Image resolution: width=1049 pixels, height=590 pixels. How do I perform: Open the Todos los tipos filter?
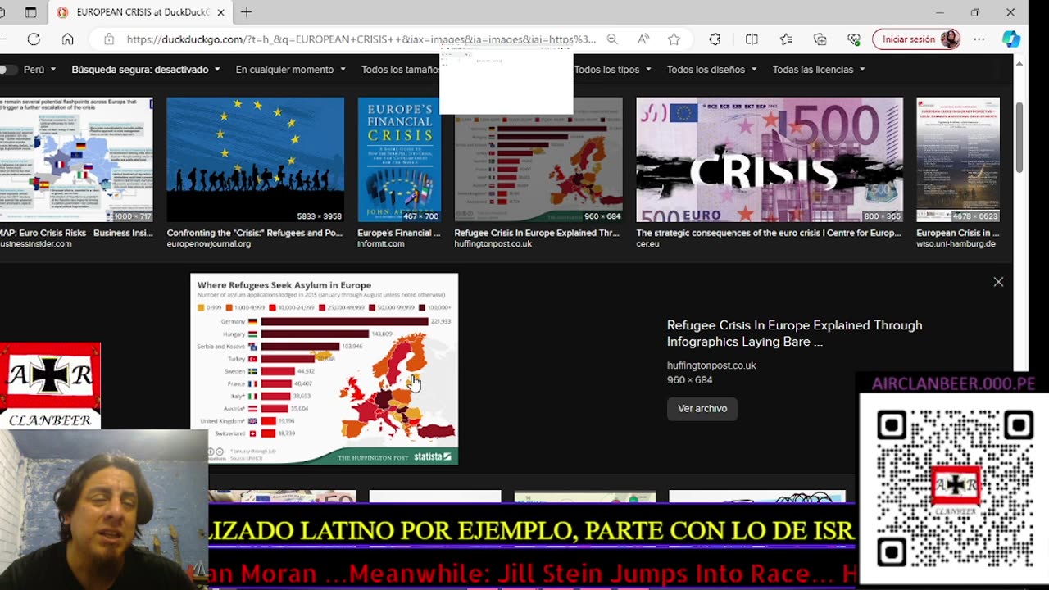click(x=613, y=70)
